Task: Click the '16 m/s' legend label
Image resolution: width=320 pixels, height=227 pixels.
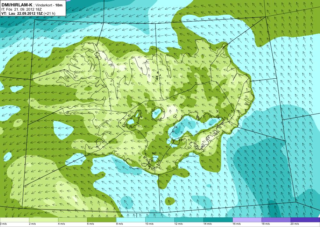Action: point(237,224)
